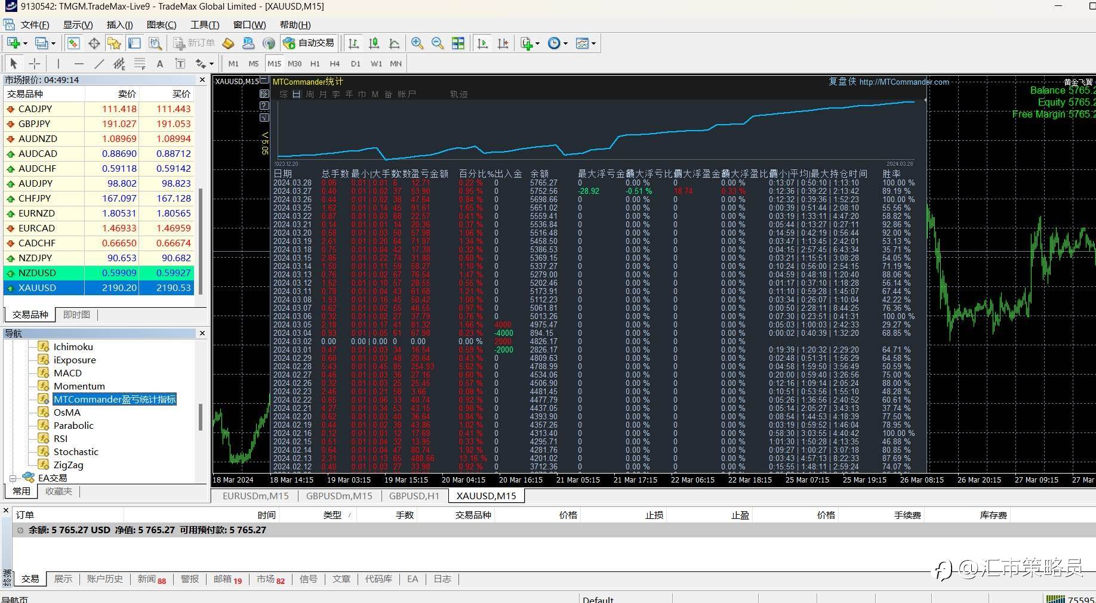
Task: Toggle the M15 timeframe button
Action: (274, 64)
